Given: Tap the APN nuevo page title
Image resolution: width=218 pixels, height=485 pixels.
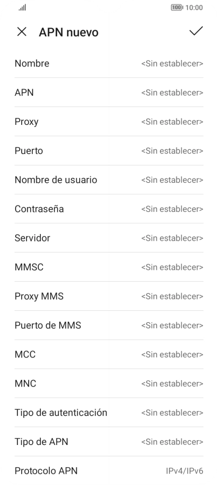Looking at the screenshot, I should [69, 32].
